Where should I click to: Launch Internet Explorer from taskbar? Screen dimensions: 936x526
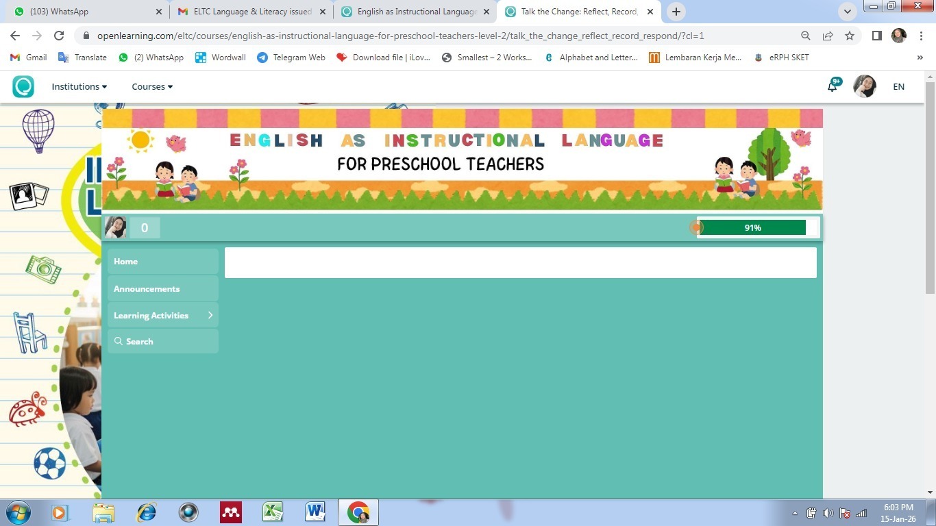click(146, 512)
